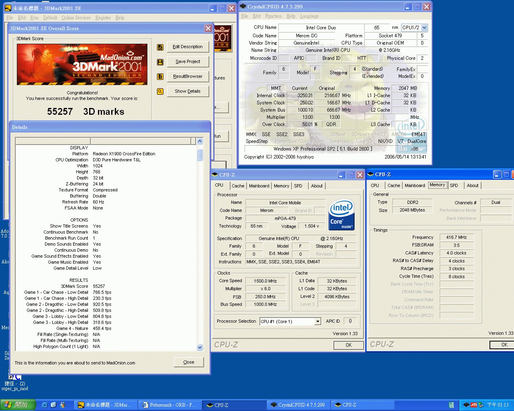Click the Intel Core inside logo in CPU-Z
This screenshot has width=514, height=411.
point(341,215)
